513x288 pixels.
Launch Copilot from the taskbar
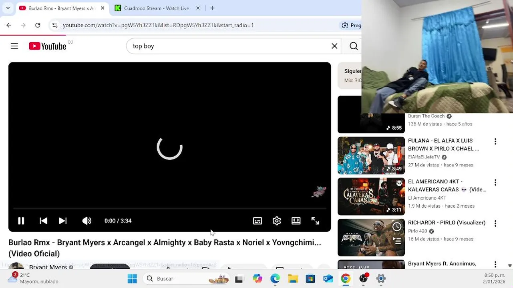click(x=257, y=279)
